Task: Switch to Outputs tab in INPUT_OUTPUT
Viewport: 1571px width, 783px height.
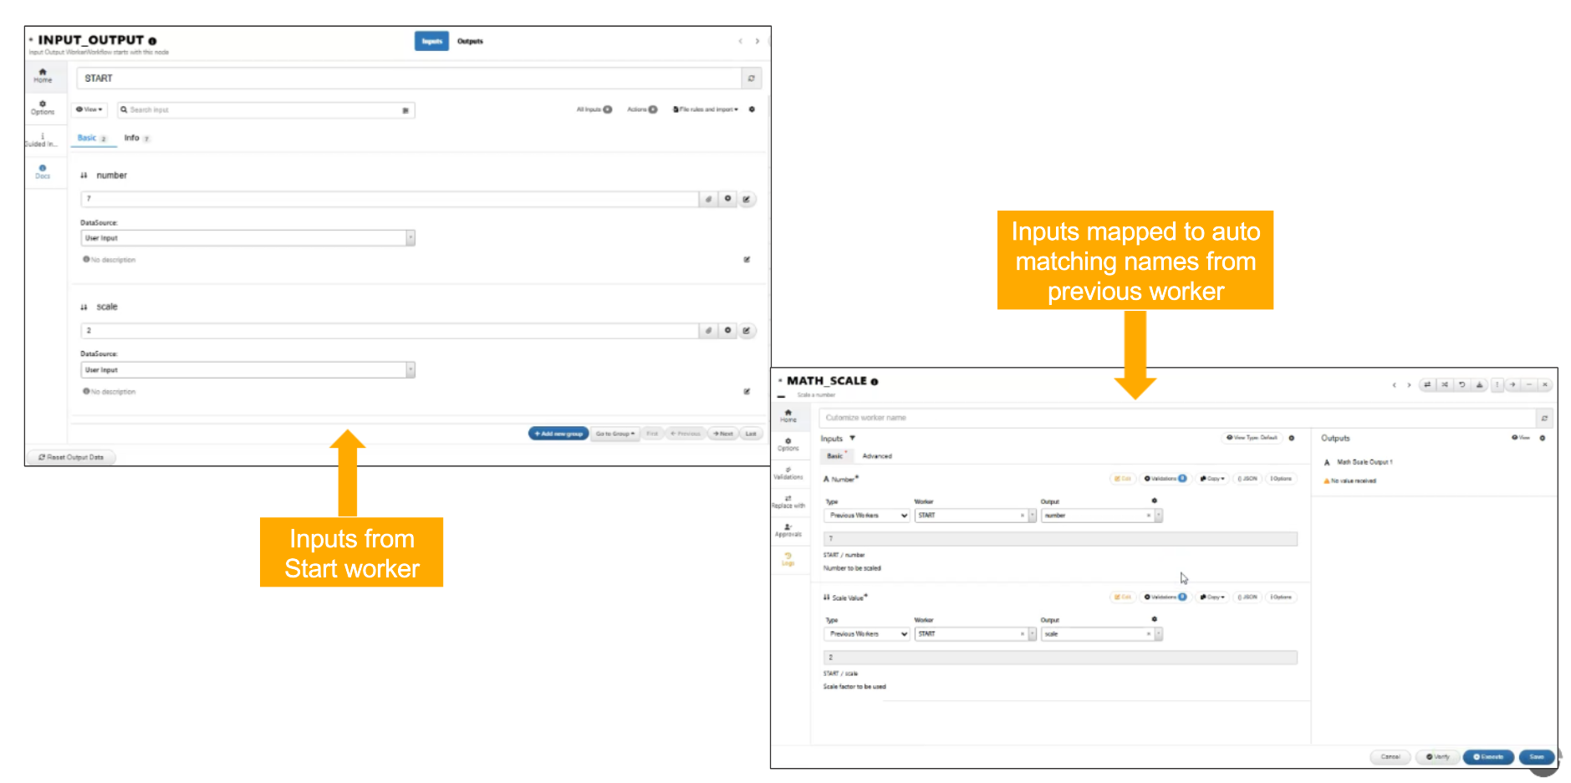Action: click(470, 41)
